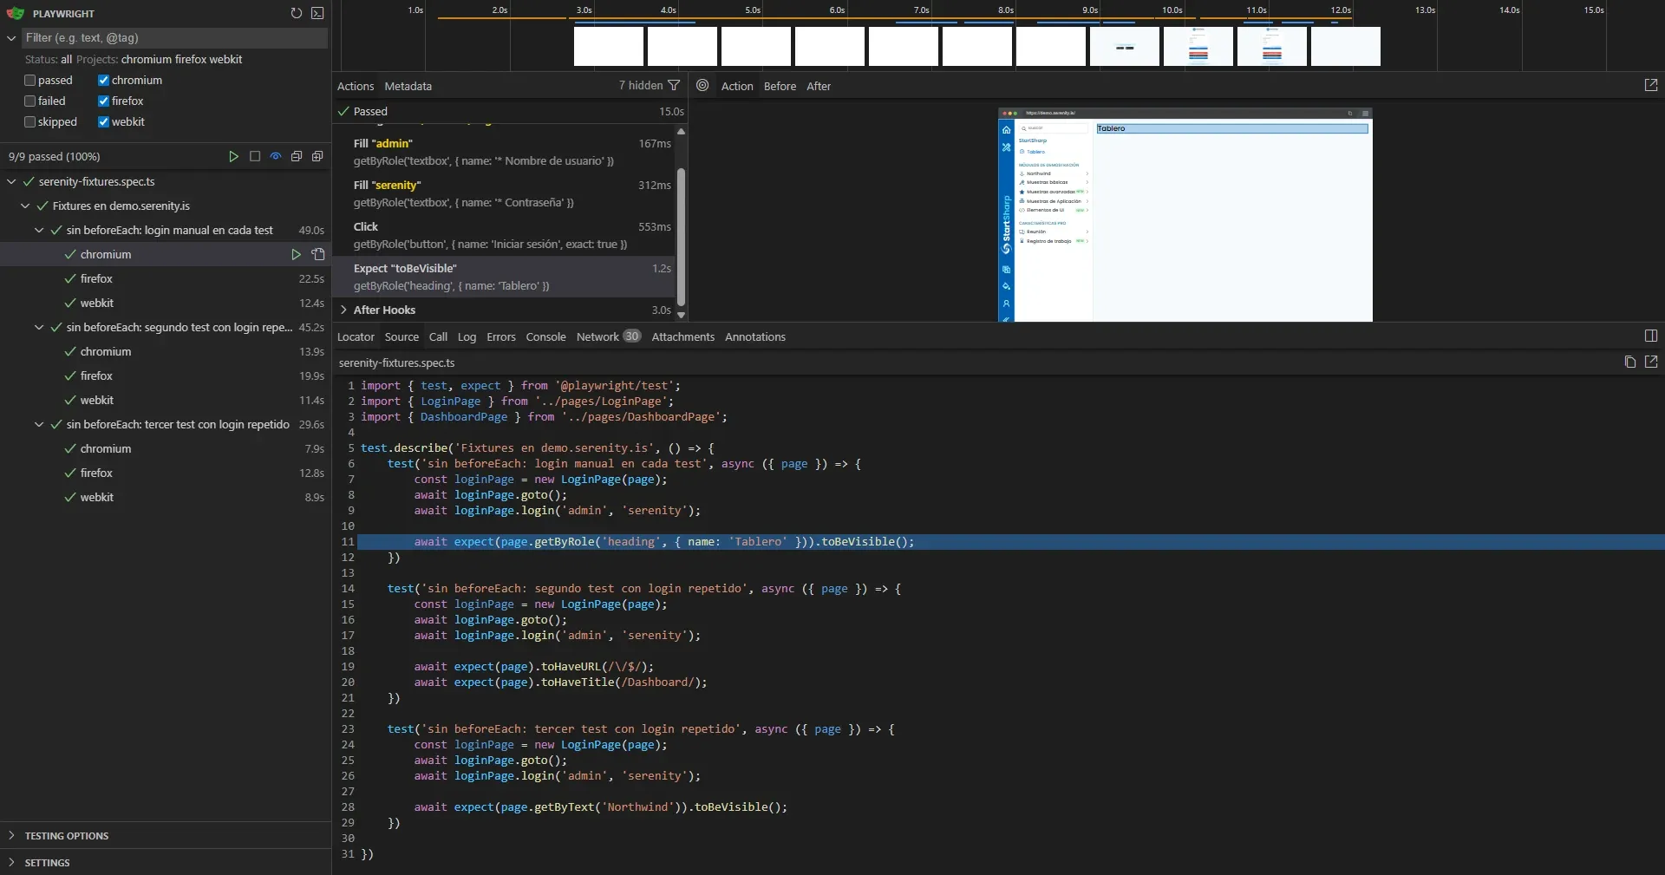This screenshot has height=875, width=1665.
Task: Collapse all tests using the collapse icon
Action: tap(296, 157)
